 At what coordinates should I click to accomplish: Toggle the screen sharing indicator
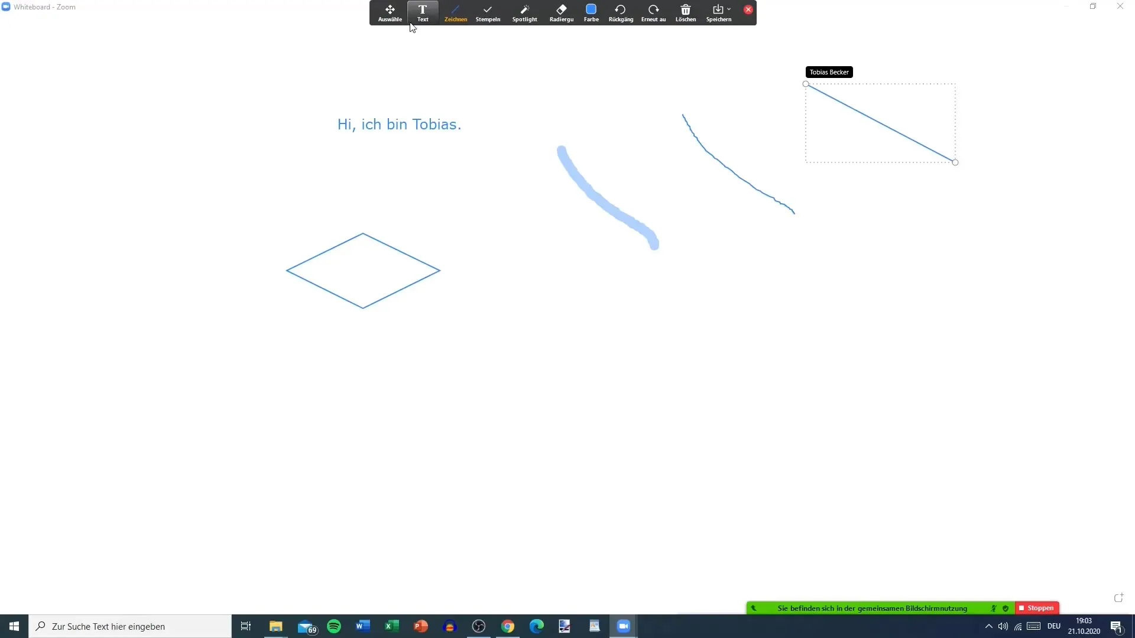754,608
